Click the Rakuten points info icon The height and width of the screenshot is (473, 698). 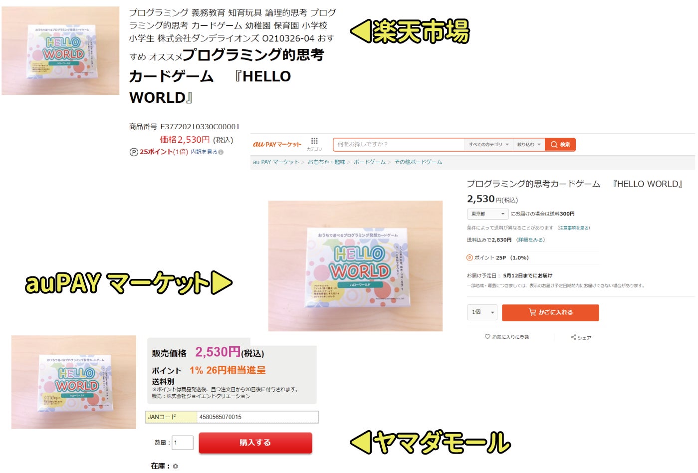coord(221,152)
